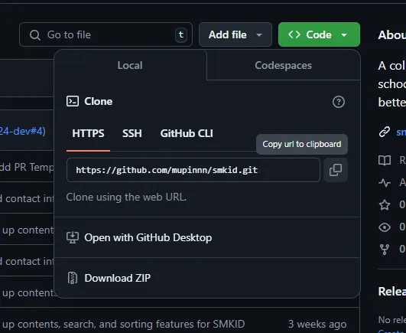Click the Go to file search field

coord(106,34)
